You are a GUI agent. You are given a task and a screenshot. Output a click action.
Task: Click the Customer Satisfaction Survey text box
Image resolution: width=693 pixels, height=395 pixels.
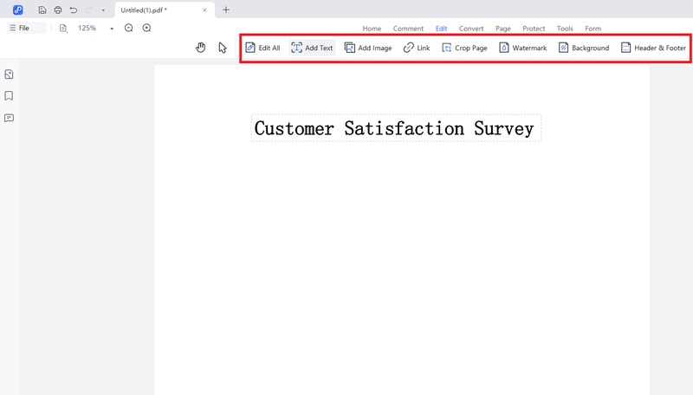(x=396, y=128)
